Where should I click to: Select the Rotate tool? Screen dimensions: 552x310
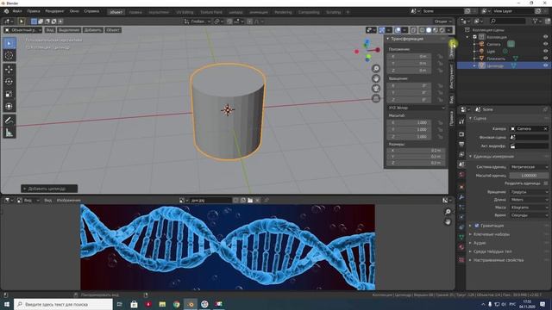9,82
